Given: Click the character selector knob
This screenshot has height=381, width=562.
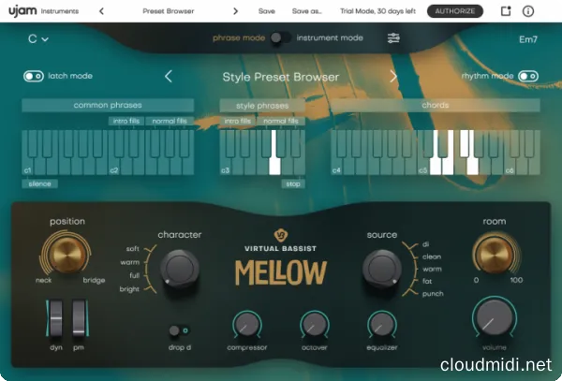Looking at the screenshot, I should [180, 270].
